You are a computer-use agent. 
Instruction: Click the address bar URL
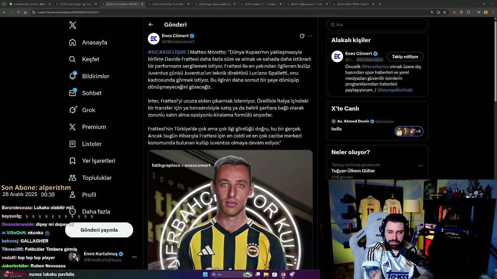[x=68, y=12]
